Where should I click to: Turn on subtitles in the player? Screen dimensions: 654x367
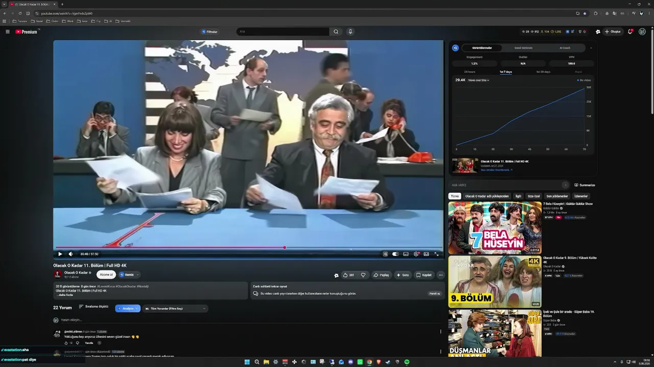(x=406, y=254)
